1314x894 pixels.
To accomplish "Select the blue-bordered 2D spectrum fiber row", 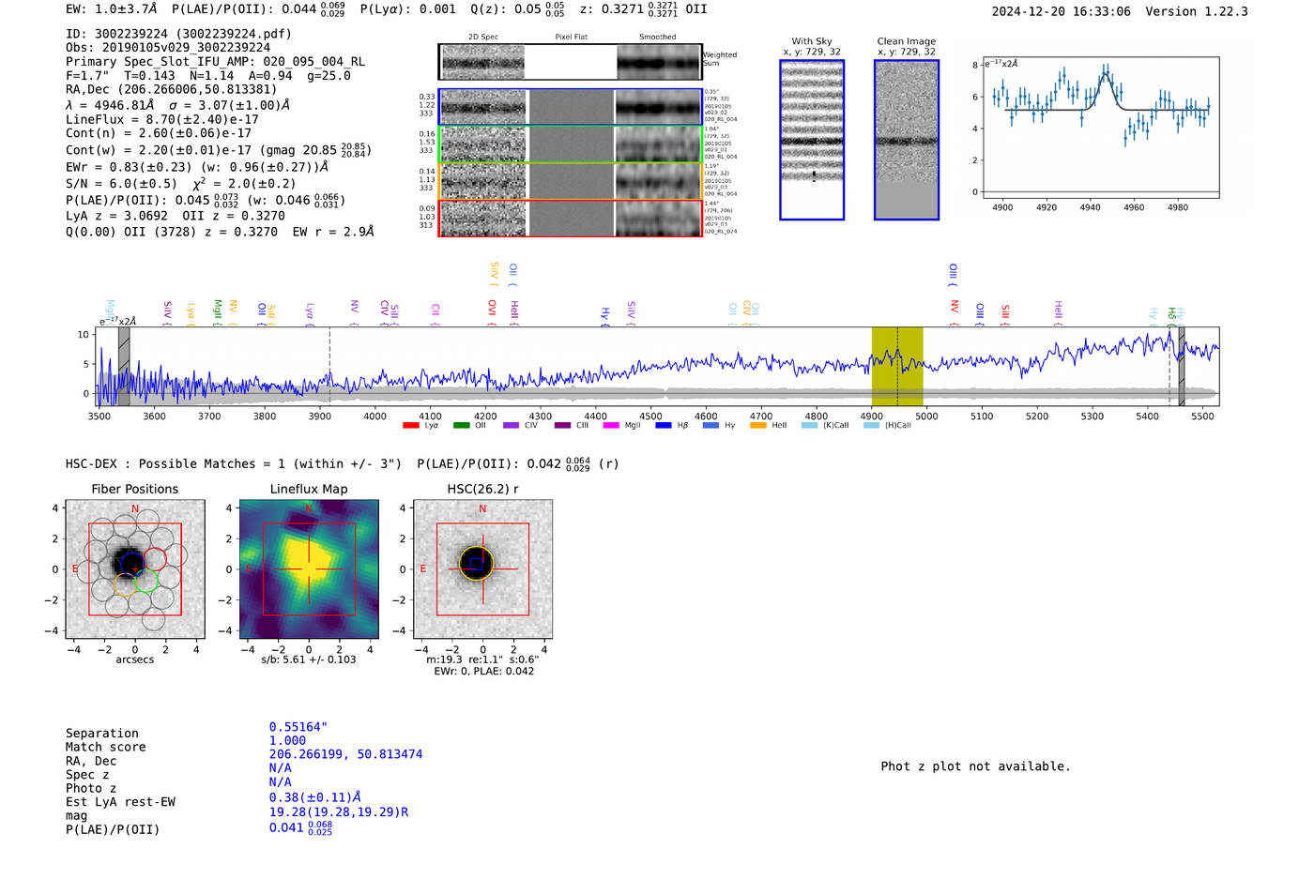I will (570, 107).
